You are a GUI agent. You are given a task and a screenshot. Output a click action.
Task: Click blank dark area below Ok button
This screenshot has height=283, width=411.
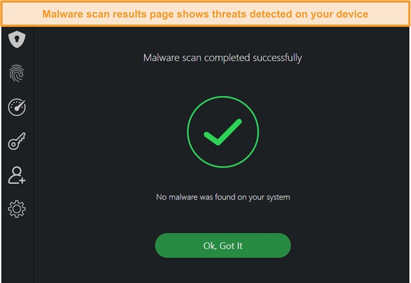(223, 271)
